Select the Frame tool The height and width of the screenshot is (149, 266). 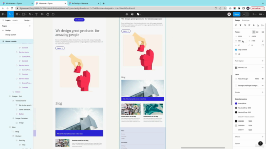tap(17, 14)
